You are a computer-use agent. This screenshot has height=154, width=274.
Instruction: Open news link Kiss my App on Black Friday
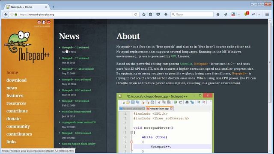[79, 144]
